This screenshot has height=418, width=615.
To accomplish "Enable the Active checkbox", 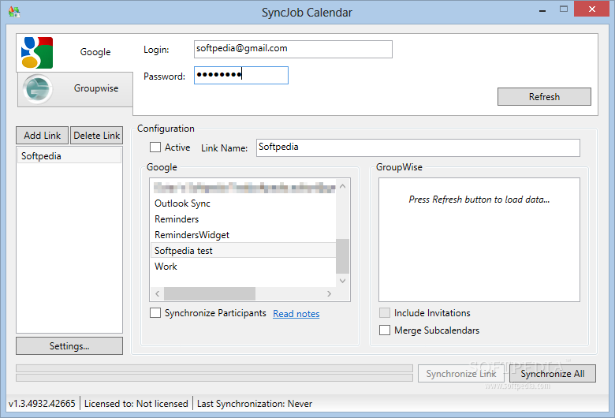I will [155, 147].
